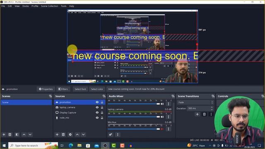This screenshot has width=265, height=149.
Task: Hide the laptop_camera source
Action: point(97,107)
